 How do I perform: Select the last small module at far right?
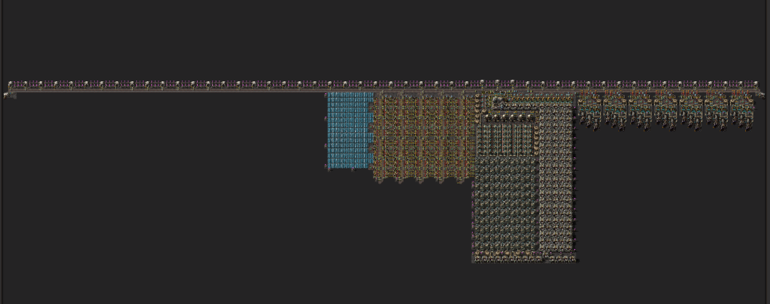(741, 110)
